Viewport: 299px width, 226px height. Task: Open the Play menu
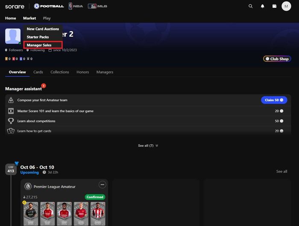tap(47, 18)
